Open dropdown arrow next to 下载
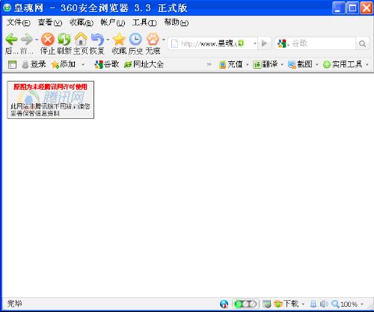Image resolution: width=374 pixels, height=312 pixels. (303, 304)
